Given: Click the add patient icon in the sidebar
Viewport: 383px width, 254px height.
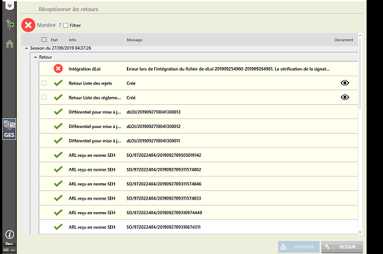Looking at the screenshot, I should point(10,24).
